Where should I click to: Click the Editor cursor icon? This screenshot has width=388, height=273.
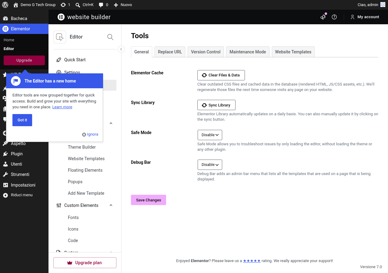pyautogui.click(x=60, y=37)
